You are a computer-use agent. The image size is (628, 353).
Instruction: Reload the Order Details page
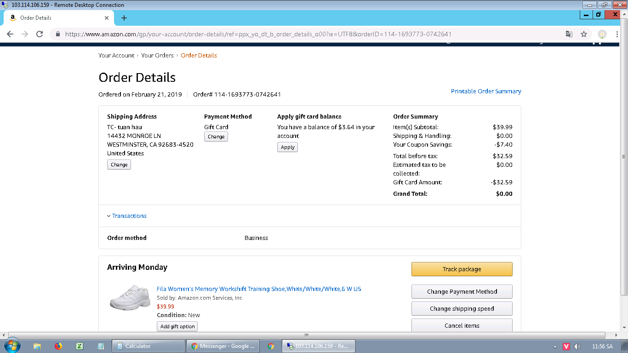click(x=40, y=34)
